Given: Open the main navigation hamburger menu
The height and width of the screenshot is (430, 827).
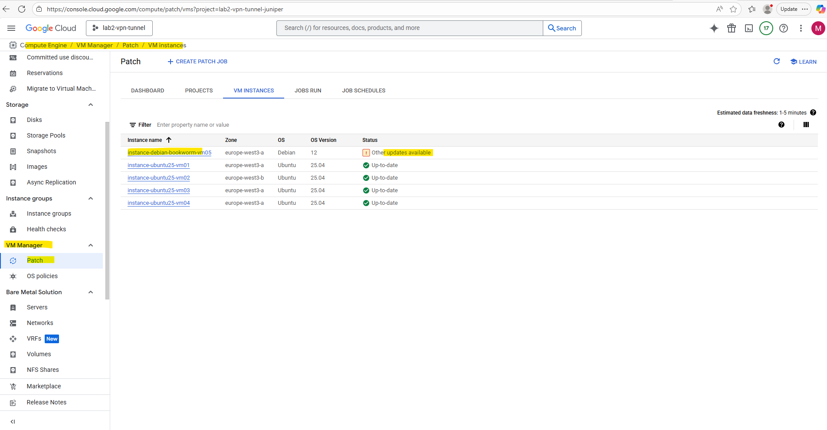Looking at the screenshot, I should (11, 28).
